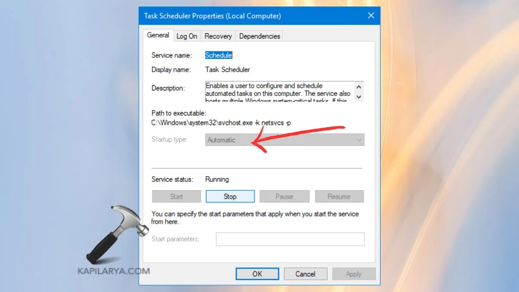Close the Task Scheduler Properties dialog
Viewport: 519px width, 292px height.
click(x=371, y=16)
